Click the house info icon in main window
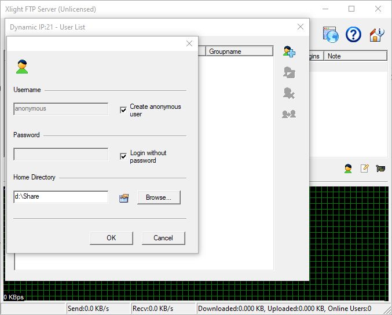 point(376,35)
